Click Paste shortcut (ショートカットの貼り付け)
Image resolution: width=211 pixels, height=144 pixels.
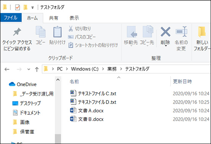click(x=93, y=45)
